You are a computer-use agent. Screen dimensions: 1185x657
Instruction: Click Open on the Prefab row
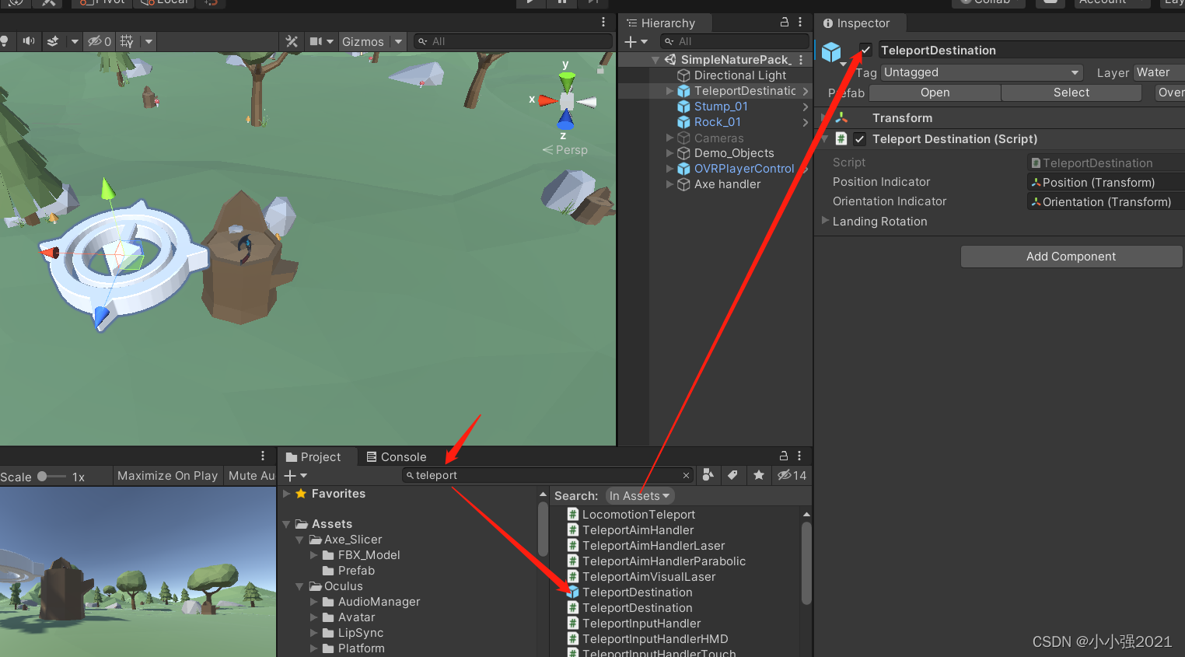pyautogui.click(x=934, y=92)
